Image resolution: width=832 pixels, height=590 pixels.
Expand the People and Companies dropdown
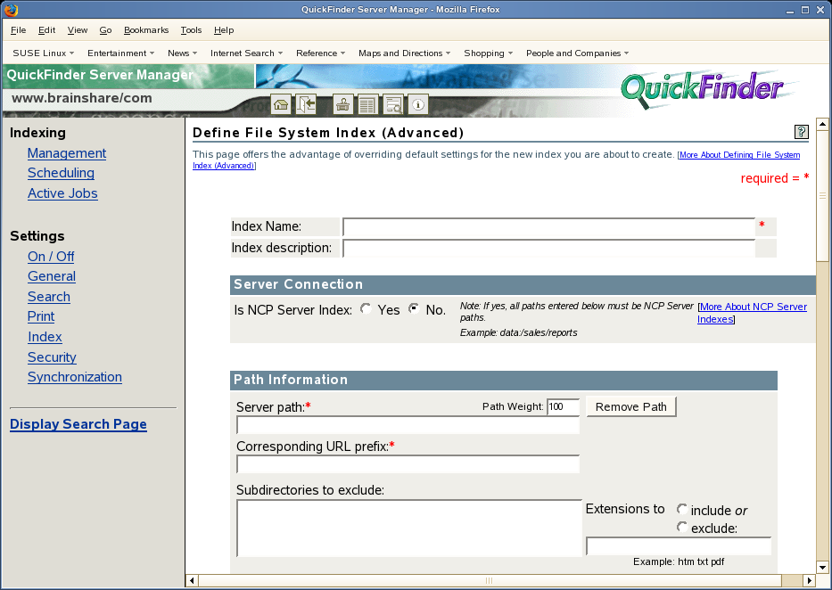click(x=577, y=53)
